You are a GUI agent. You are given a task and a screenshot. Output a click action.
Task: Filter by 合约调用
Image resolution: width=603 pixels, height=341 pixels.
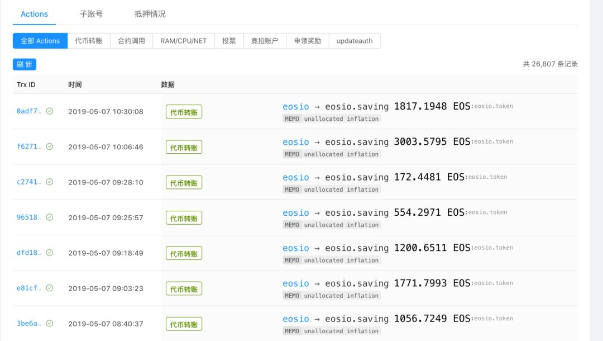point(132,41)
